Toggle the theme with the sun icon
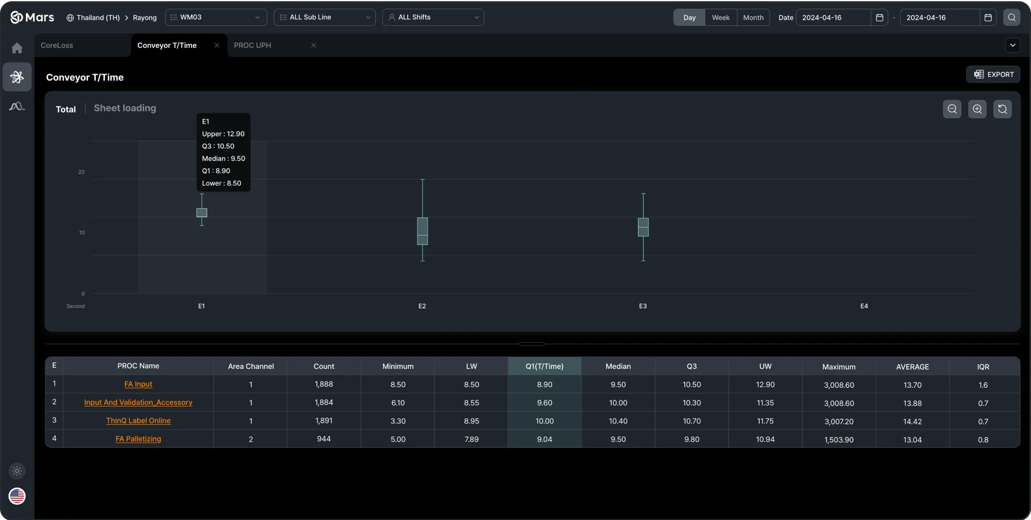This screenshot has height=520, width=1031. [x=17, y=471]
